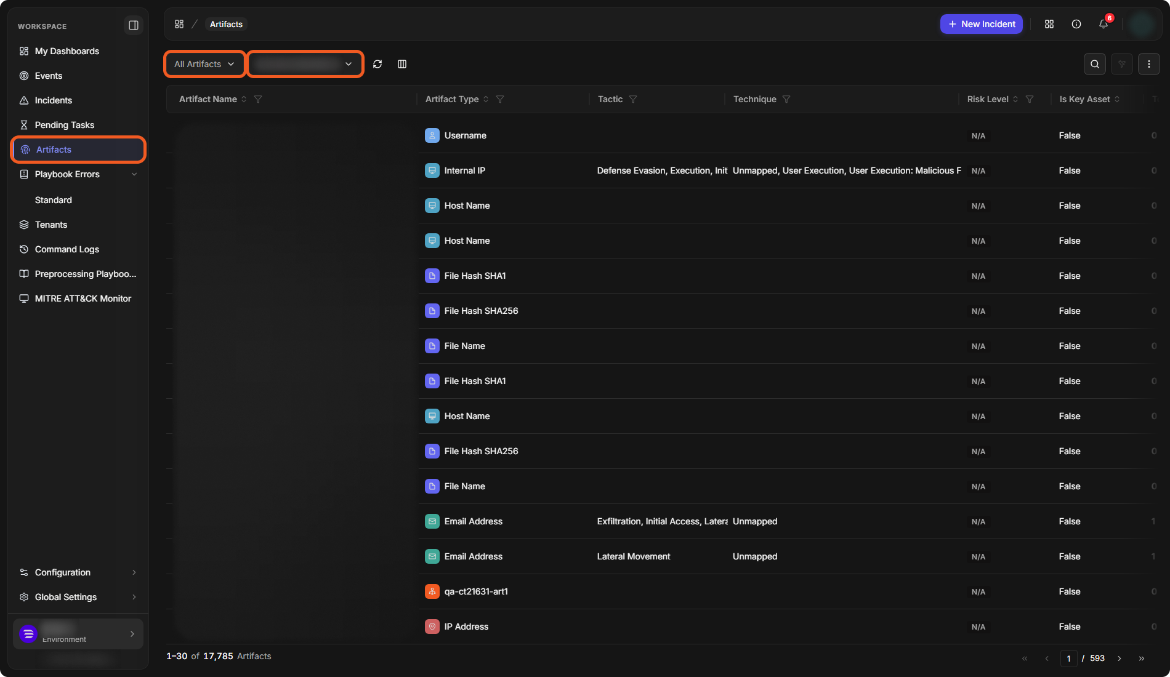Collapse the Playbook Errors chevron

click(134, 174)
